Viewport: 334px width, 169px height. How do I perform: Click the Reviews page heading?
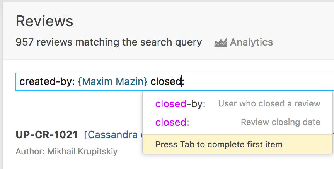pos(44,21)
